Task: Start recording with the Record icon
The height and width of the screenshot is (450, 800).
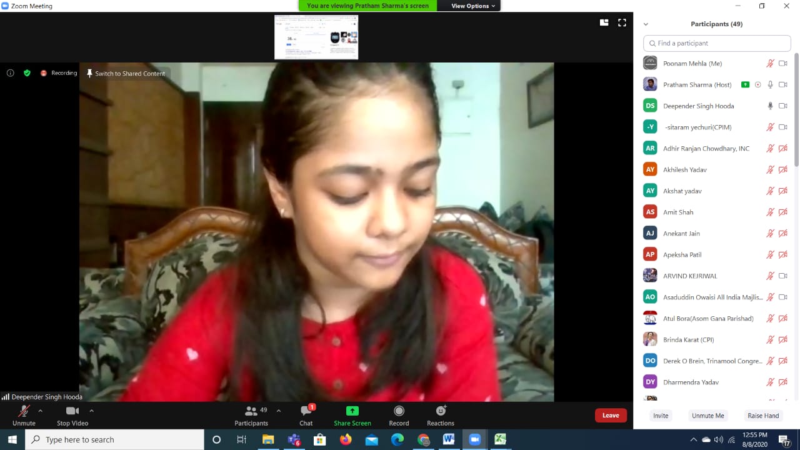Action: [x=399, y=411]
